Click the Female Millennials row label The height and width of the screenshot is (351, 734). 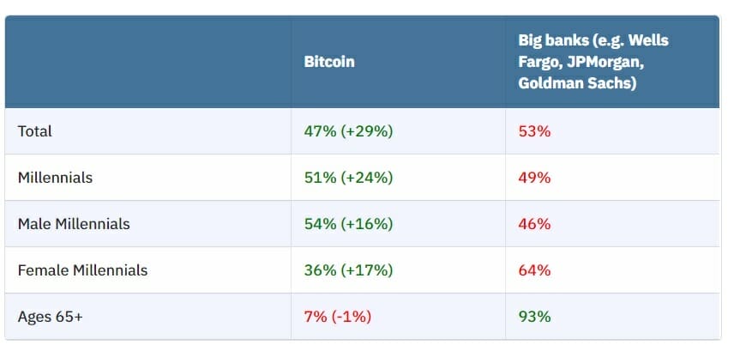pyautogui.click(x=82, y=270)
